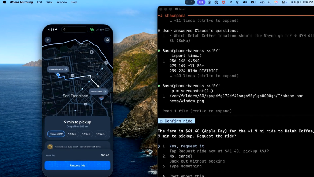Screen dimensions: 314x177
Task: Click the date and time in the menu bar
Action: click(x=301, y=2)
